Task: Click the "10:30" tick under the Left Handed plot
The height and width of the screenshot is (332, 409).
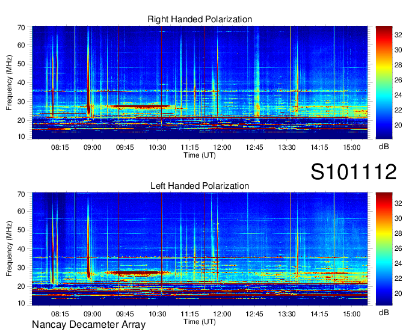Action: pos(158,314)
